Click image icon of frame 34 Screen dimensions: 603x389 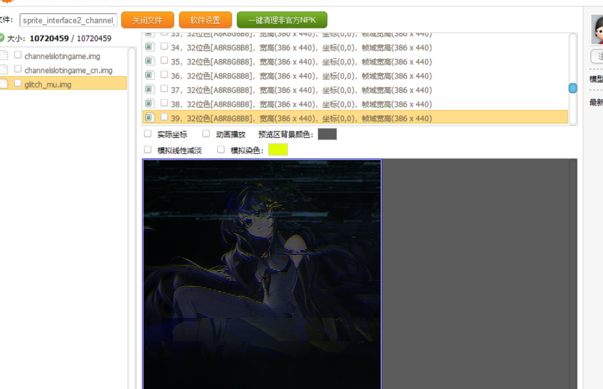click(x=150, y=47)
